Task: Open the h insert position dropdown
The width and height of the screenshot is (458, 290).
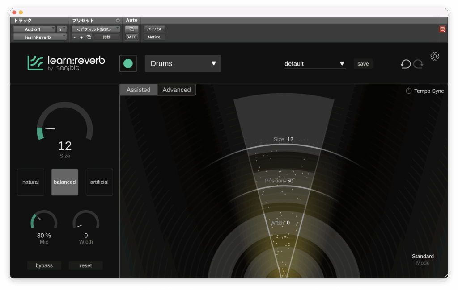Action: click(62, 29)
